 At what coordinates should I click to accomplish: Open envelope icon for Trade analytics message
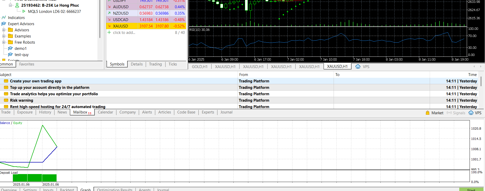click(6, 94)
